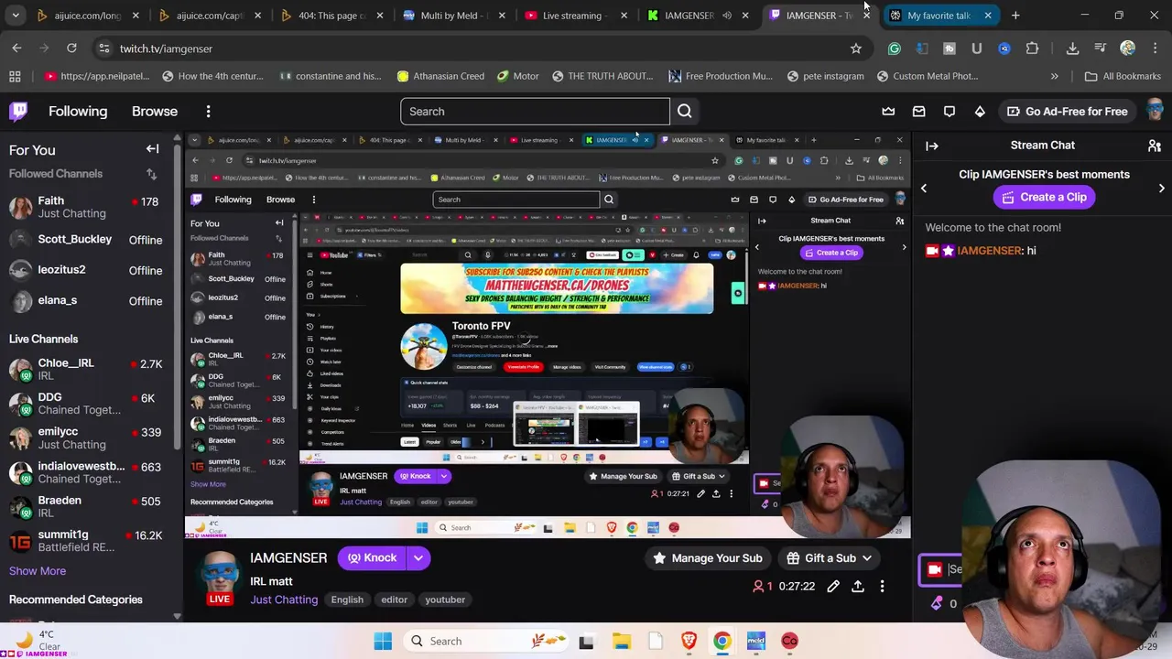This screenshot has height=659, width=1172.
Task: Open the Browse menu item
Action: pos(155,112)
